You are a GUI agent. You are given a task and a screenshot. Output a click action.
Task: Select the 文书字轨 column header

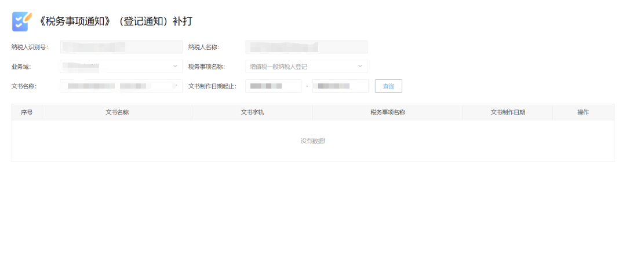click(x=252, y=112)
